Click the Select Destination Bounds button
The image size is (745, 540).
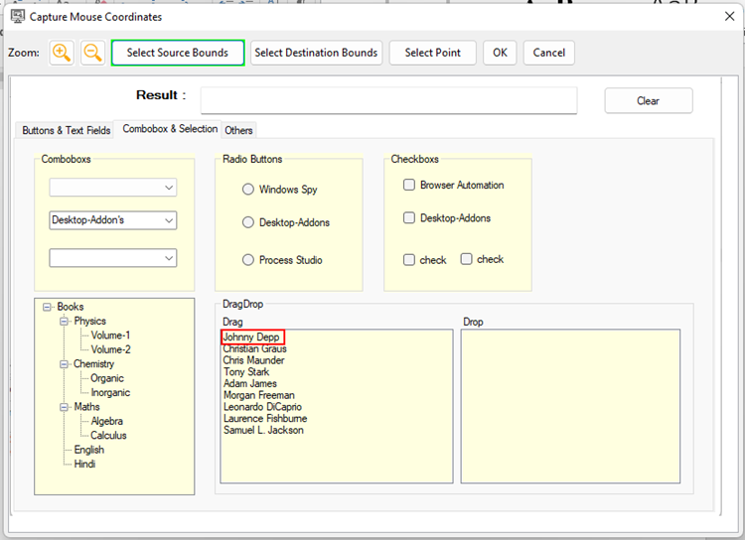(316, 53)
